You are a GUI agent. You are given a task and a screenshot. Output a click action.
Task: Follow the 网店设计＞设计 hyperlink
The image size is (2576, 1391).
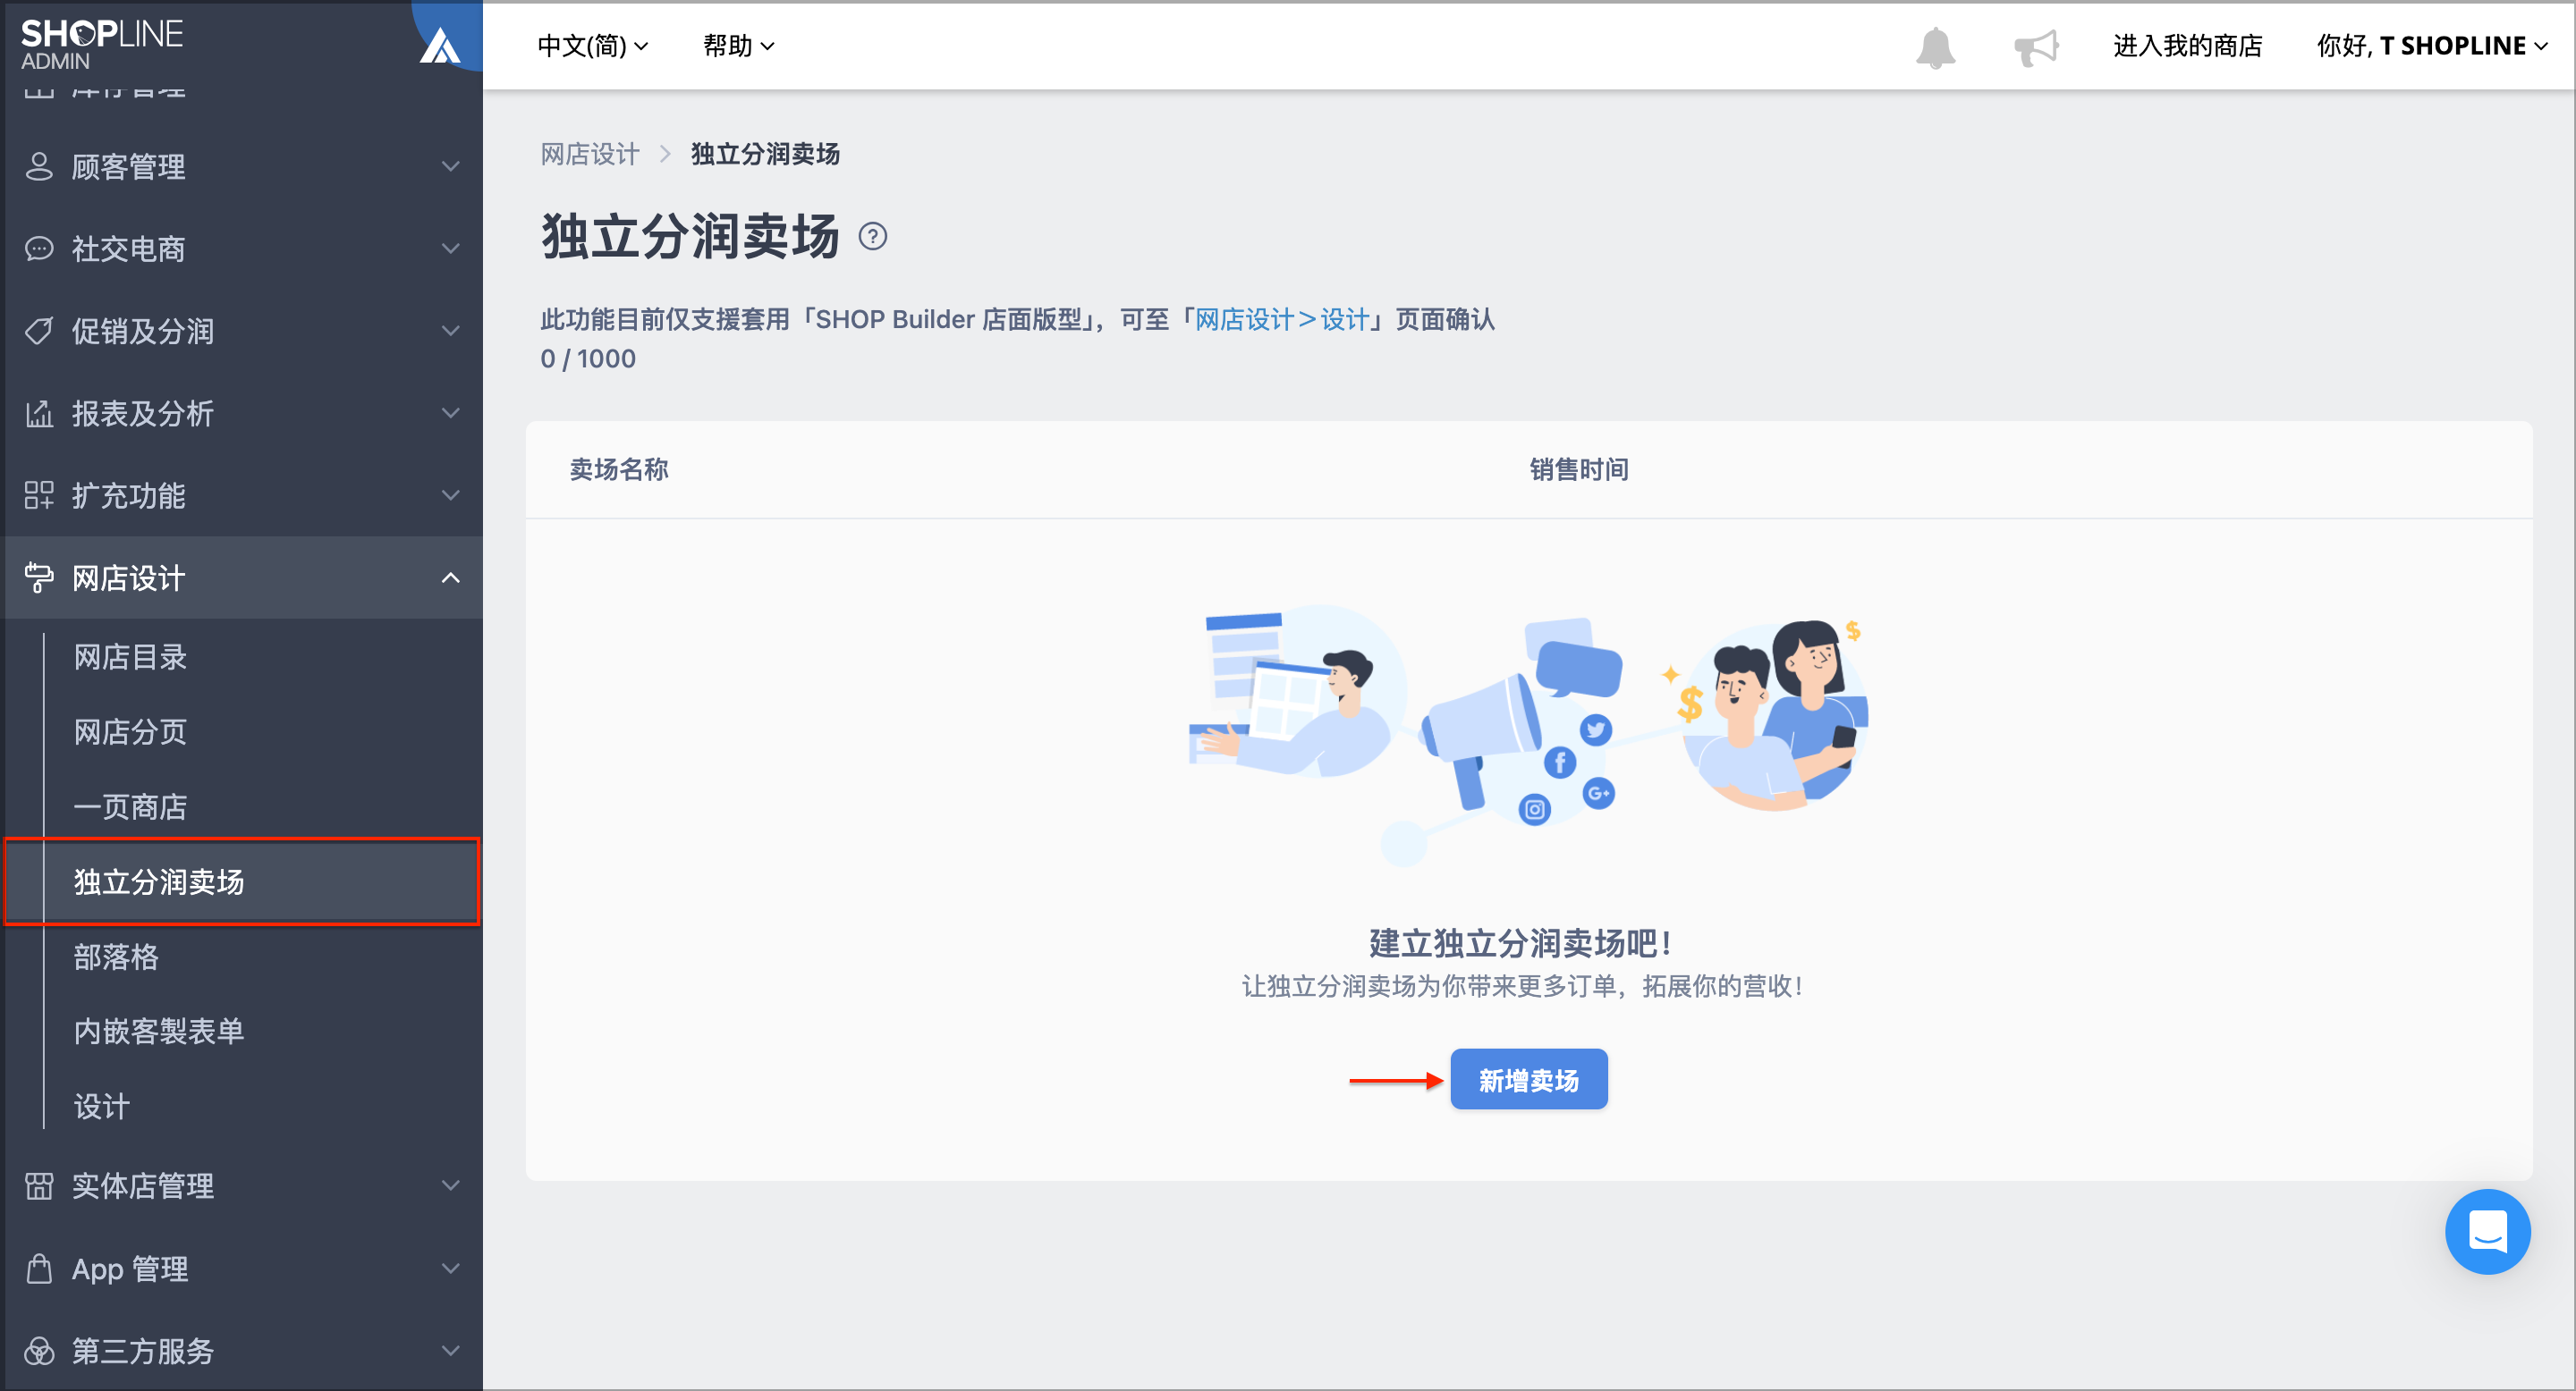tap(1282, 320)
